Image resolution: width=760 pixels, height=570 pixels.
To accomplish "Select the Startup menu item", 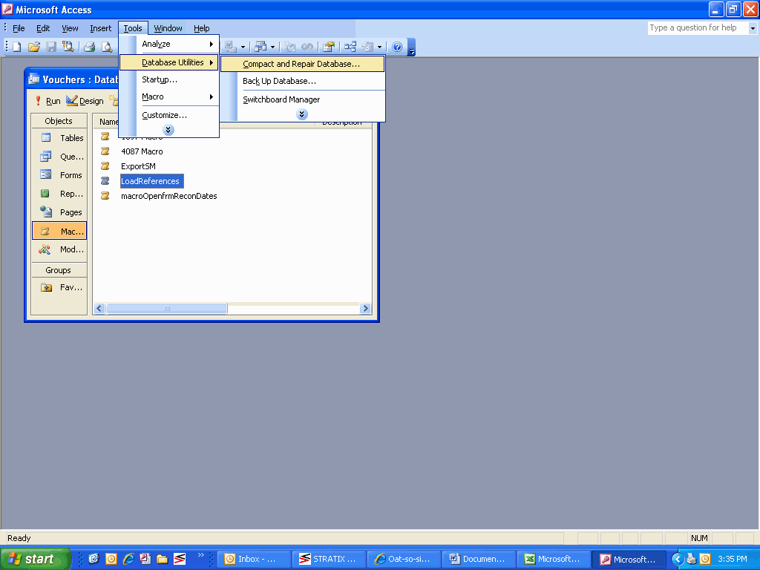I will tap(169, 79).
